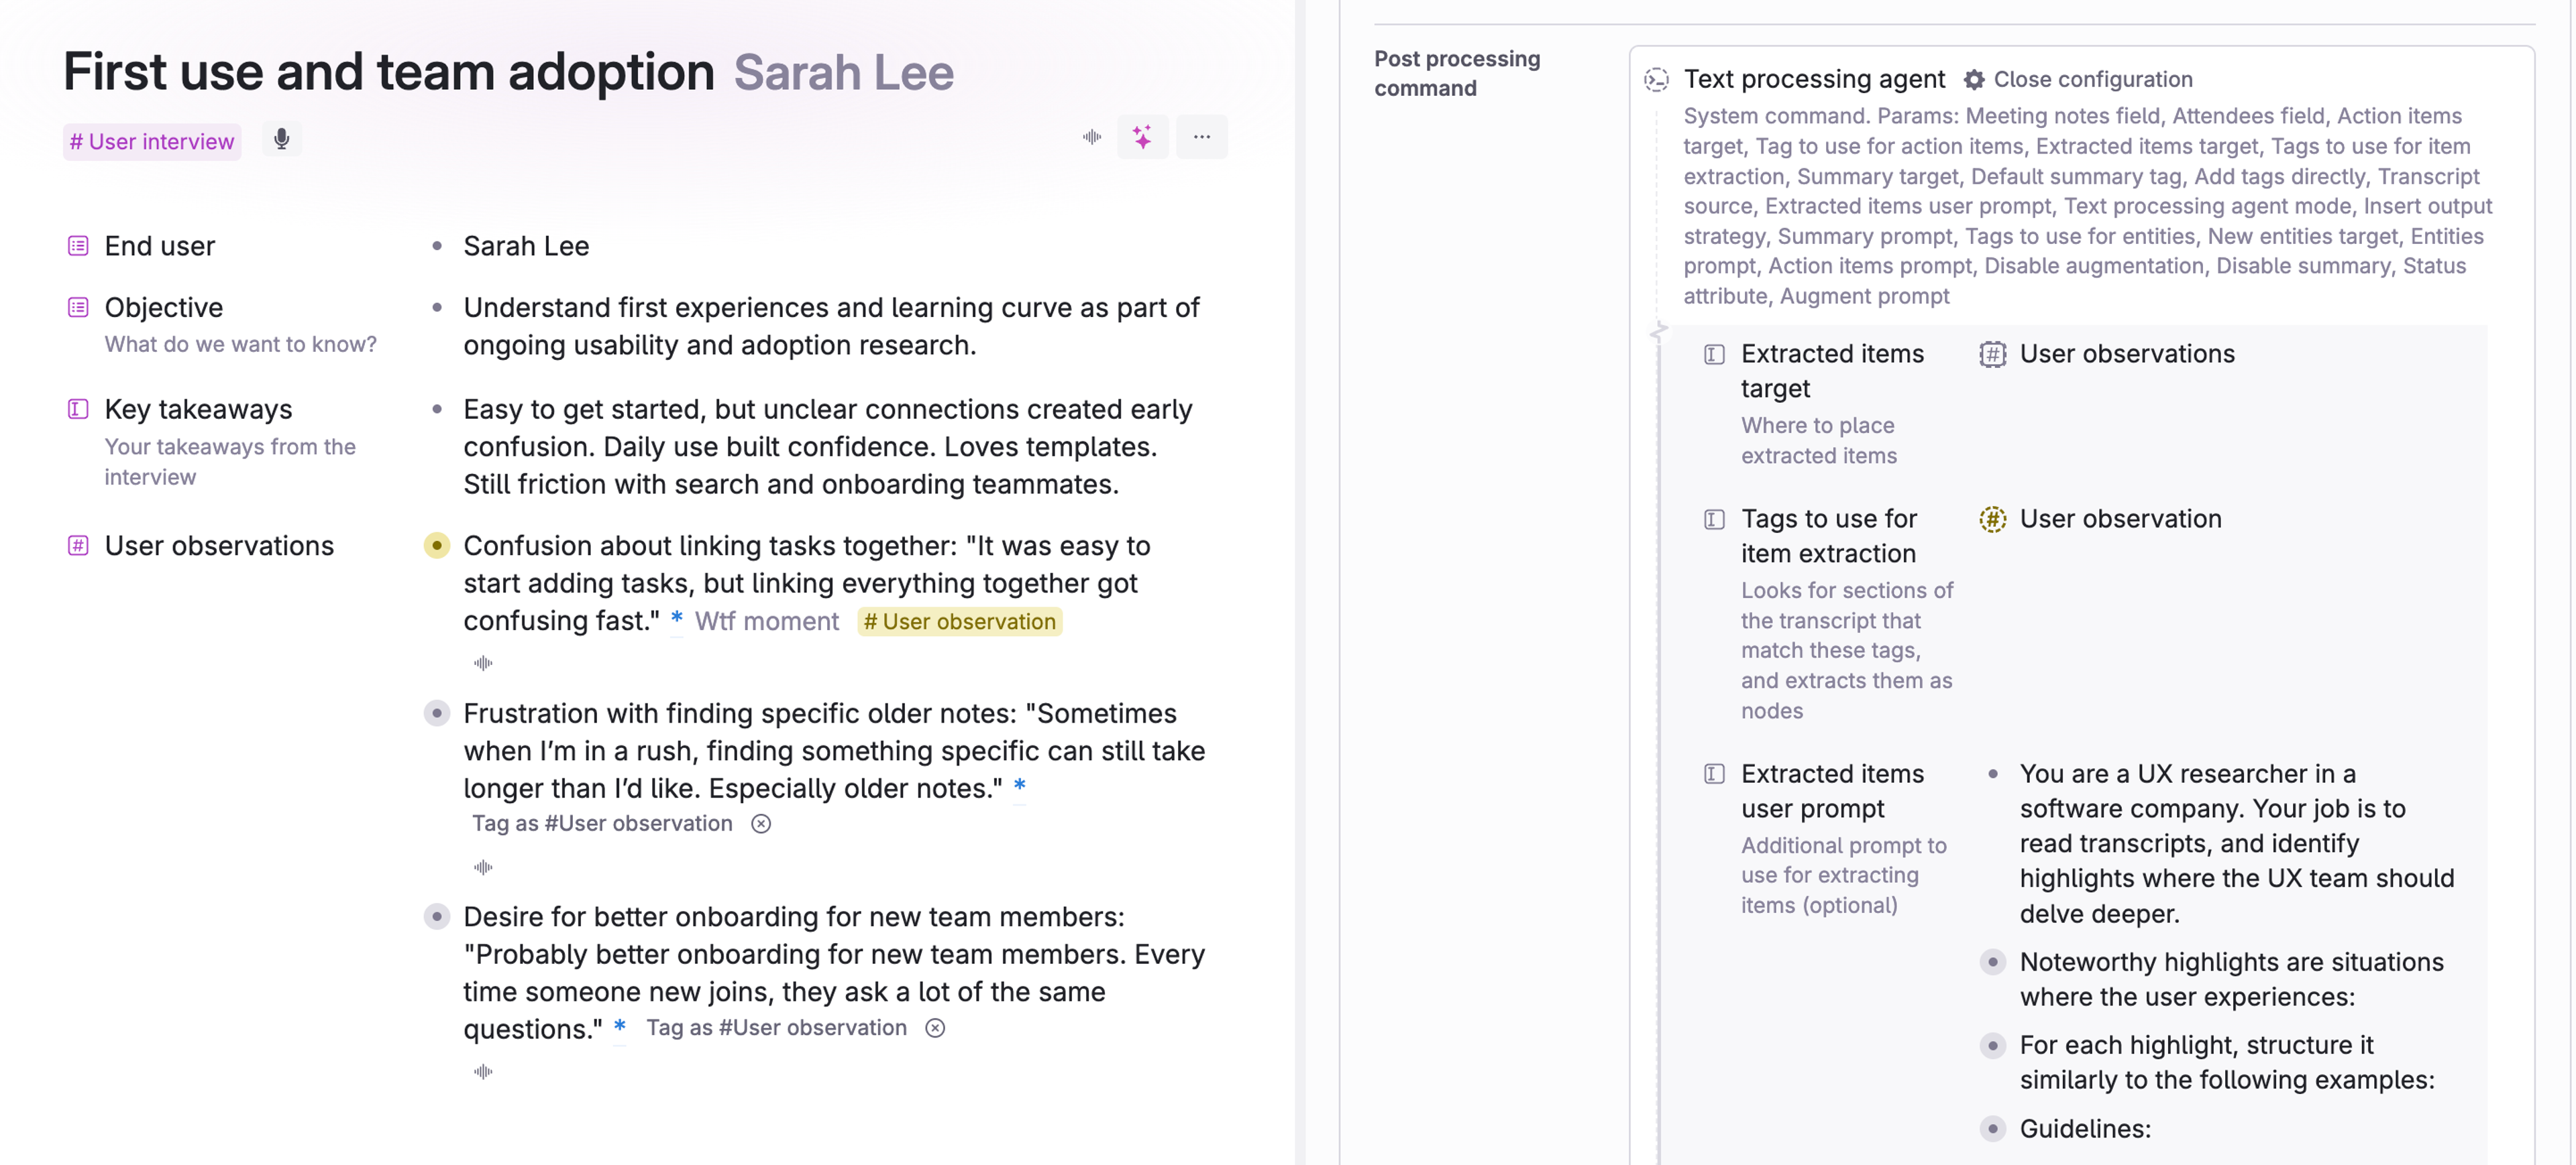Click User observations field icon in left column
Screen dimensions: 2576x1165
(x=78, y=546)
